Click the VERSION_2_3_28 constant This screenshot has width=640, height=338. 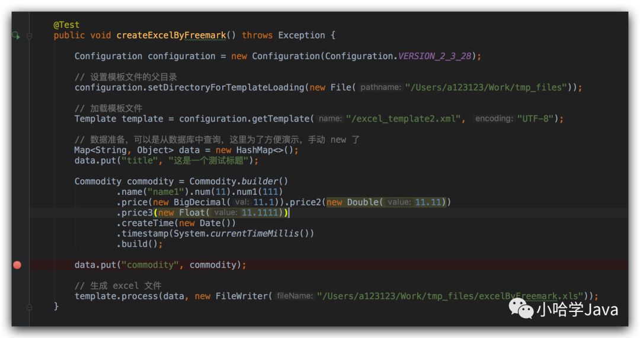pos(435,56)
